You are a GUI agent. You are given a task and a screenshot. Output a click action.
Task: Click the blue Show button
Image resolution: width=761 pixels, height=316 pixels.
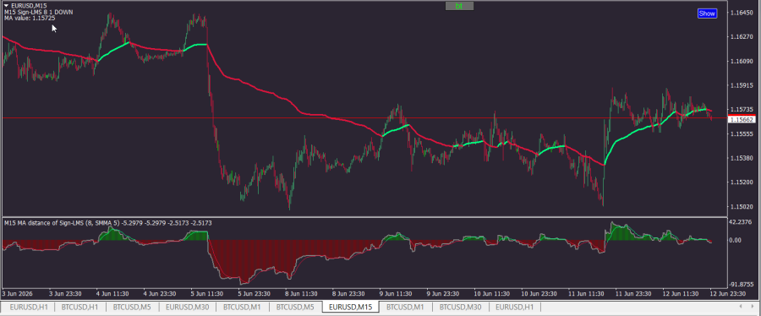707,14
